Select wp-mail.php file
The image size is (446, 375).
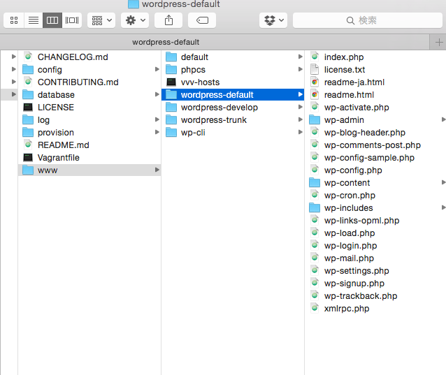375,258
